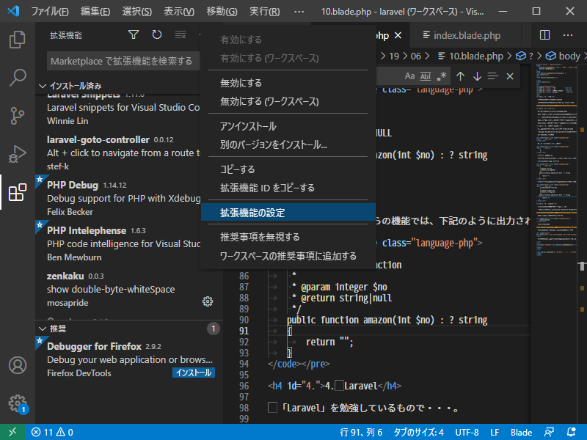587x440 pixels.
Task: Open the body breadcrumb dropdown
Action: pyautogui.click(x=568, y=56)
